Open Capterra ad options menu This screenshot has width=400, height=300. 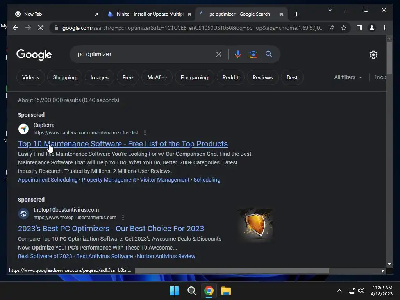[145, 133]
